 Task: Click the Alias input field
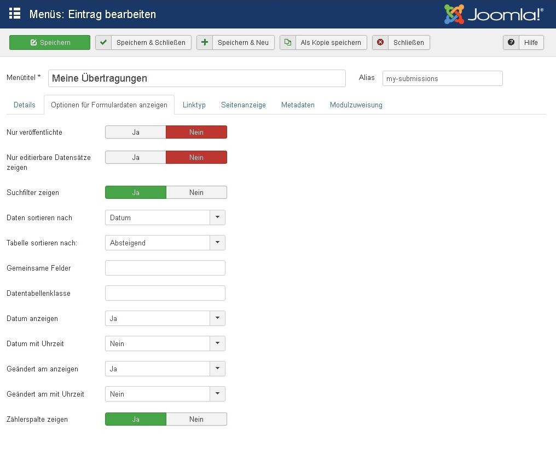(442, 78)
